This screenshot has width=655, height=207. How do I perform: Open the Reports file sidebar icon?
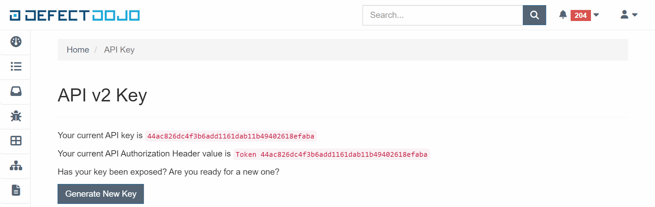[x=16, y=190]
